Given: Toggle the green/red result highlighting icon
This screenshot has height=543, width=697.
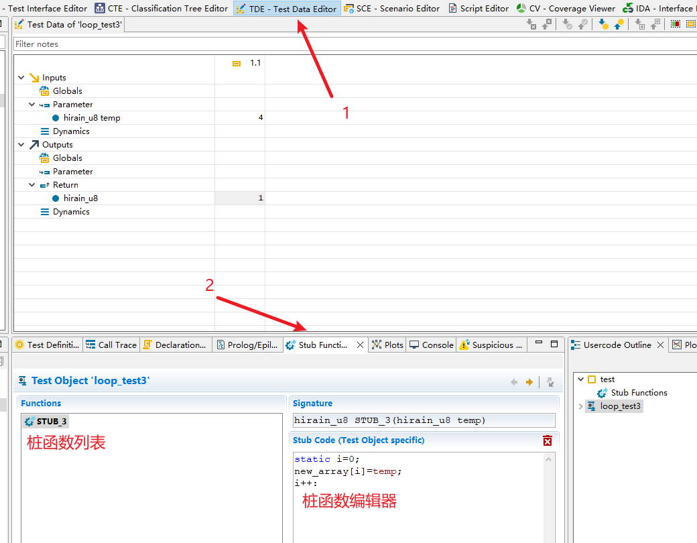Looking at the screenshot, I should coord(676,24).
